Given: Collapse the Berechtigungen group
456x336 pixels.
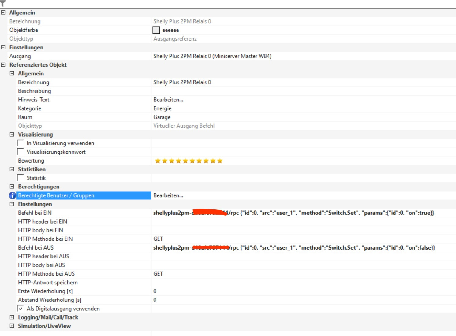Looking at the screenshot, I should [x=12, y=187].
